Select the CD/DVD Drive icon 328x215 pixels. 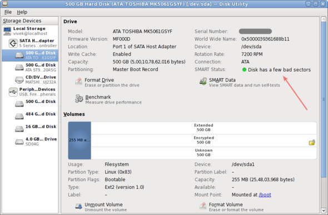tap(19, 79)
